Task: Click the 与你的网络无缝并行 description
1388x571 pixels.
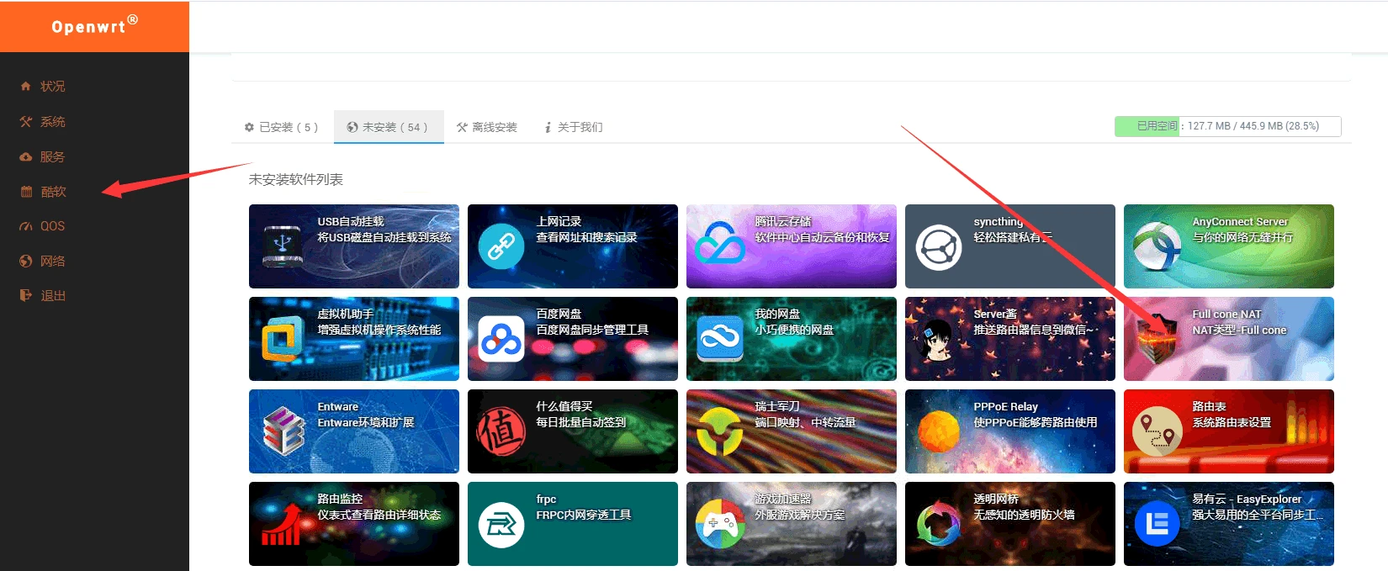Action: [x=1242, y=238]
